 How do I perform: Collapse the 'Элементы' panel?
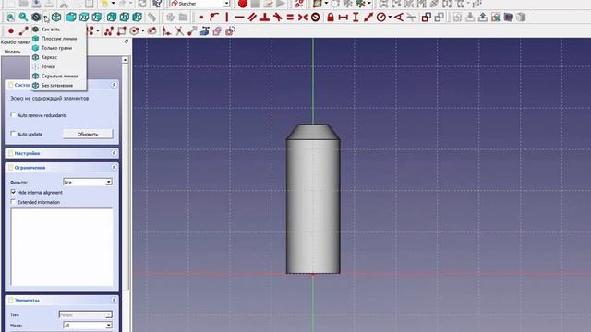pos(114,300)
